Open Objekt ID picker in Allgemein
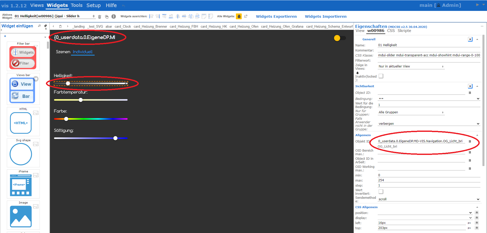The height and width of the screenshot is (233, 487). coord(470,141)
